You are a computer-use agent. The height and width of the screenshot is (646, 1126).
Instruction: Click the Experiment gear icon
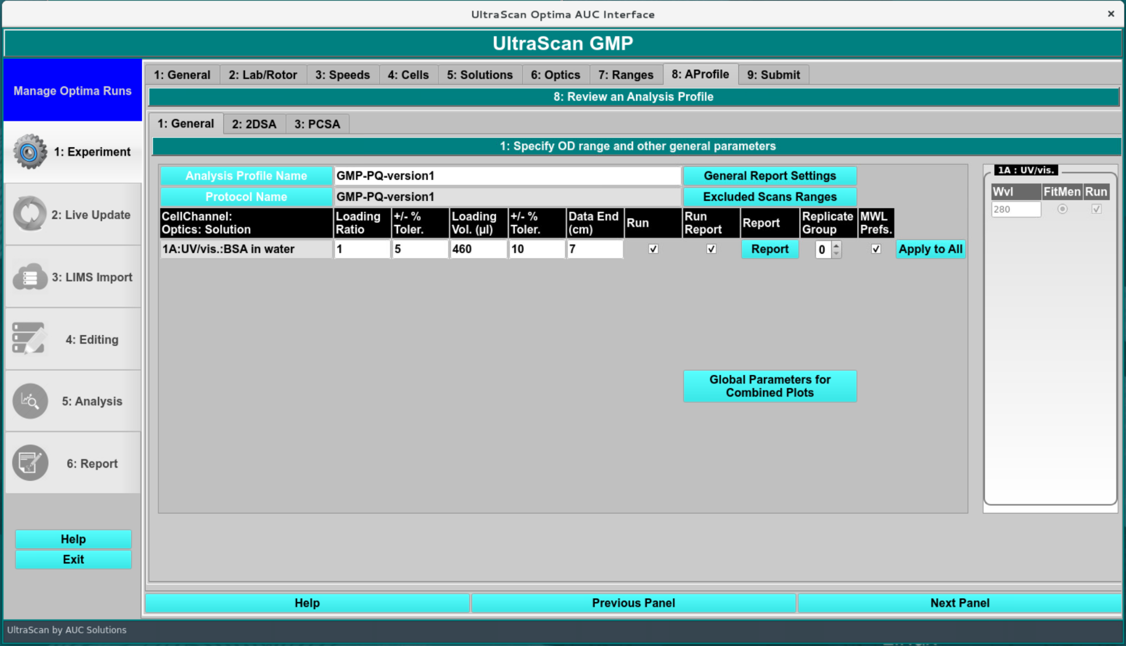tap(29, 151)
